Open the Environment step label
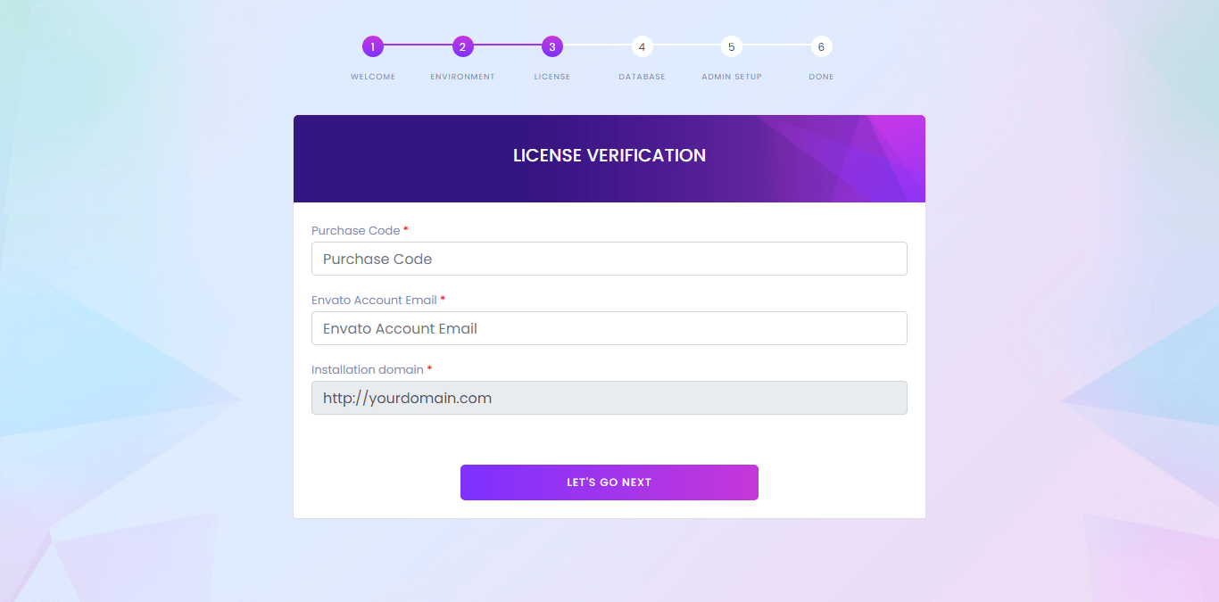 (462, 77)
